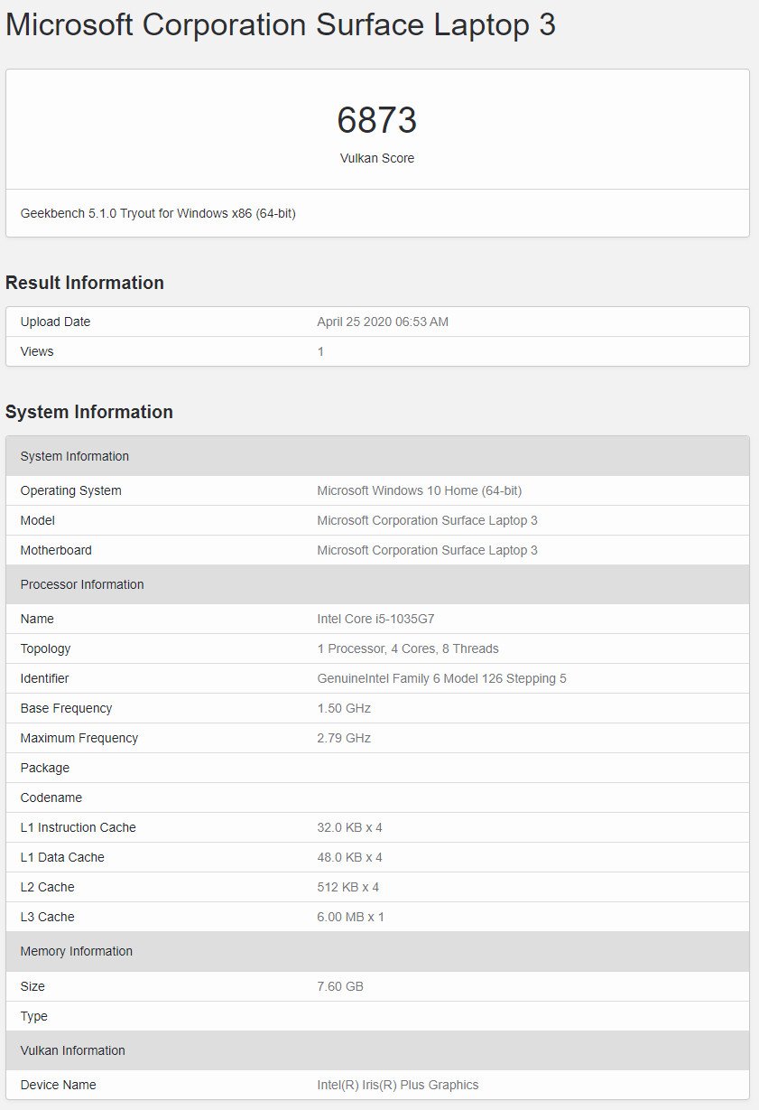Click the Maximum Frequency value 2.79 GHz
Viewport: 759px width, 1110px height.
344,739
